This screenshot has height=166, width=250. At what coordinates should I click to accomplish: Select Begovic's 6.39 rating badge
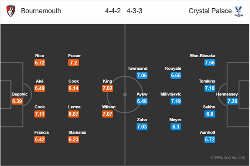coord(17,101)
